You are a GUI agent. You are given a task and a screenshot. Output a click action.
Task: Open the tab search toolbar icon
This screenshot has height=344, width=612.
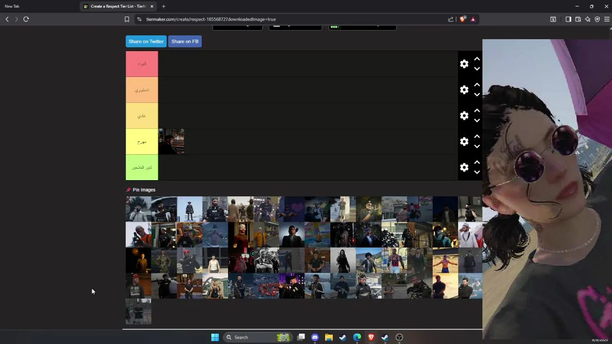(x=553, y=19)
